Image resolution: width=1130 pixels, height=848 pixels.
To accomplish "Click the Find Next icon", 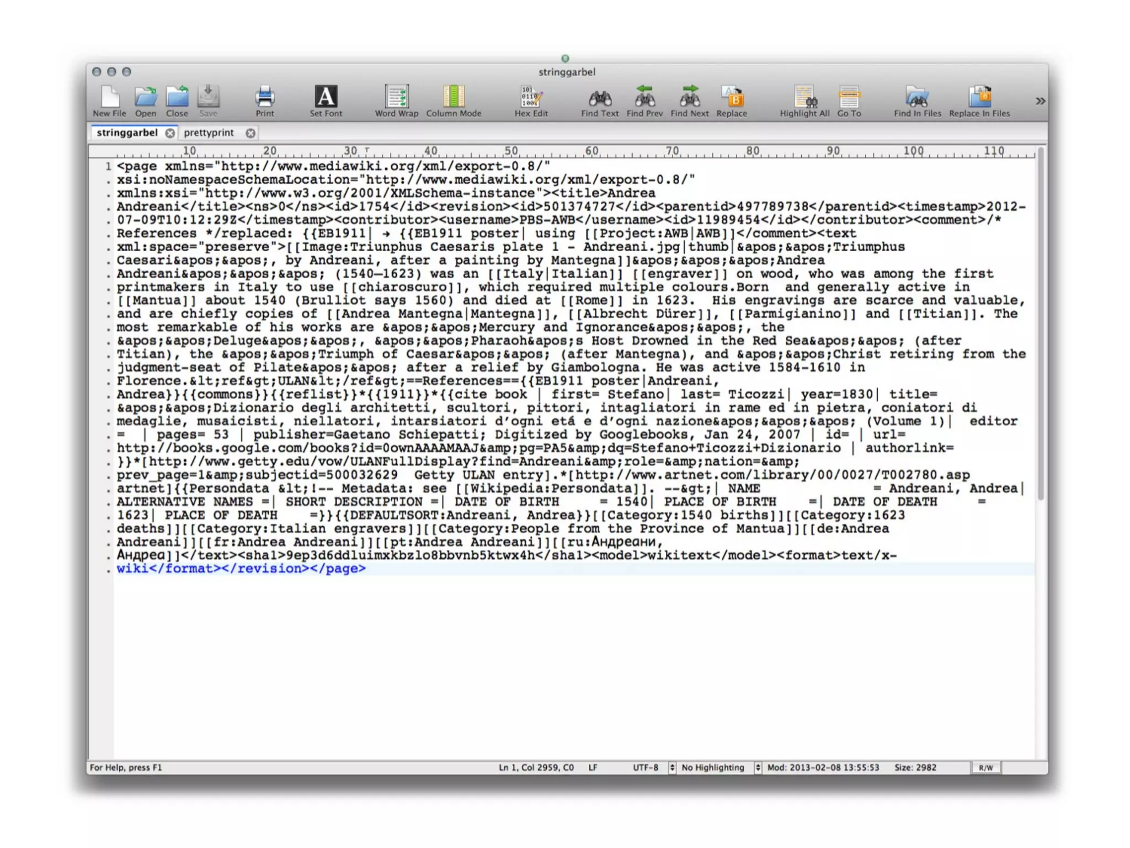I will pyautogui.click(x=690, y=98).
